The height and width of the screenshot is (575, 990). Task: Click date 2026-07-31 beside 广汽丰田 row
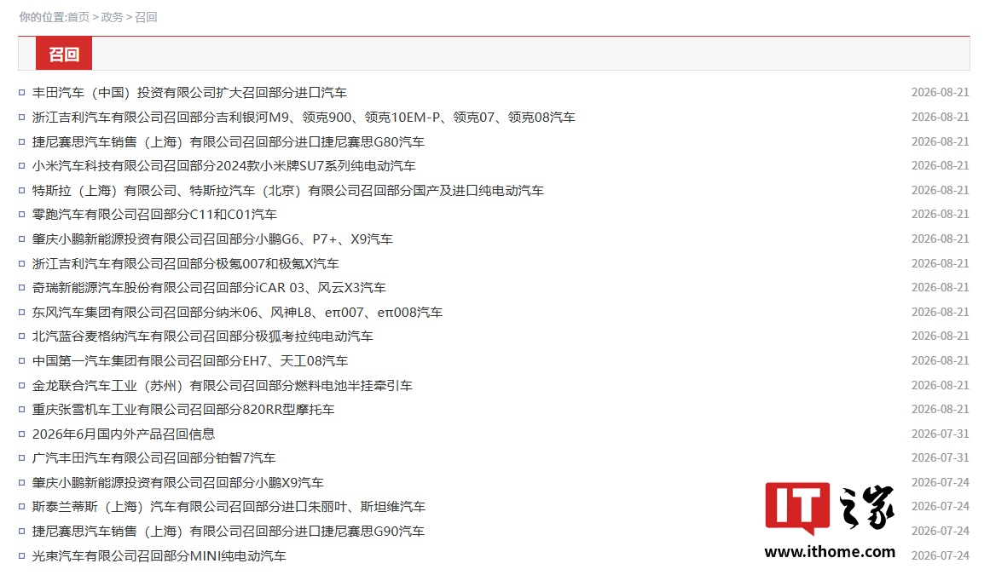click(941, 457)
